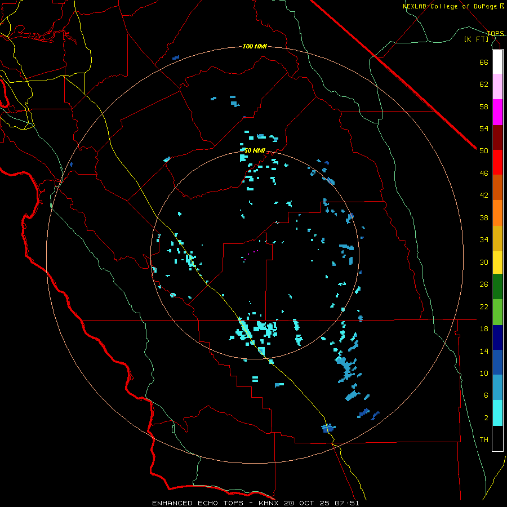Click the 62 legend value
This screenshot has width=507, height=507.
coord(484,84)
